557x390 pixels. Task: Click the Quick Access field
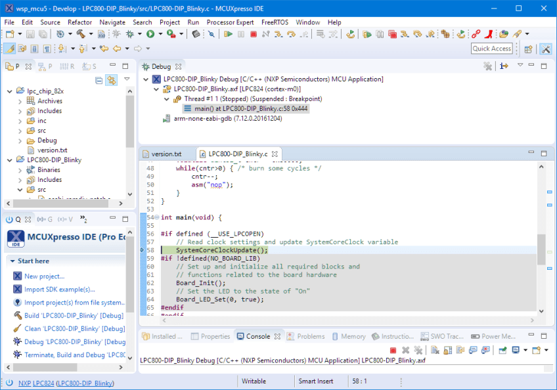[502, 49]
